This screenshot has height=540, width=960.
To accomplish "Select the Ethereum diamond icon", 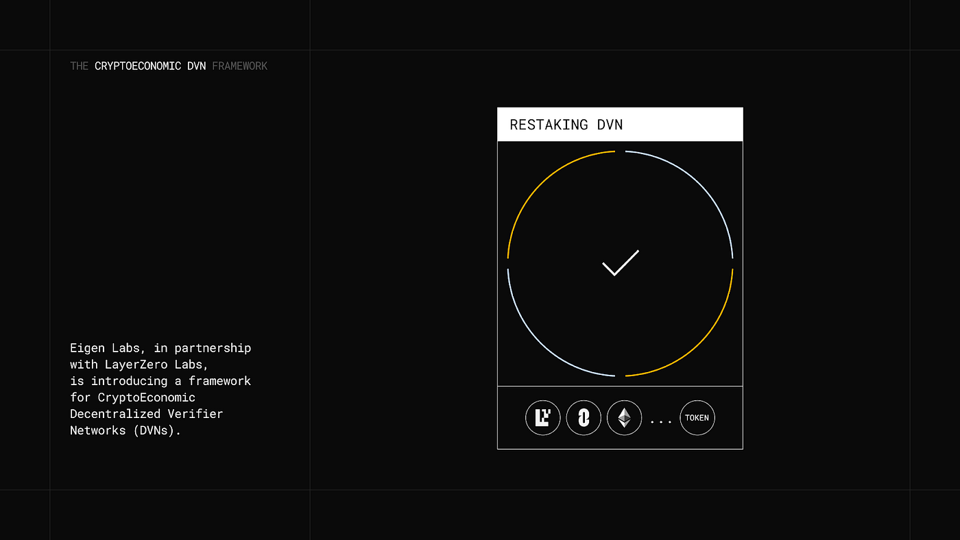I will tap(624, 417).
